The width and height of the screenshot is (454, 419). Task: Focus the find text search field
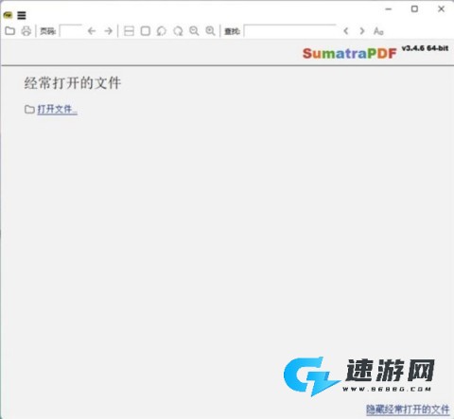[290, 31]
